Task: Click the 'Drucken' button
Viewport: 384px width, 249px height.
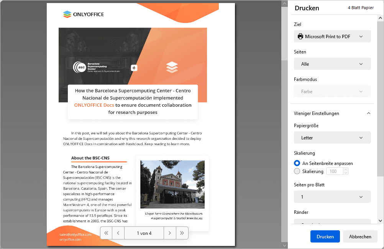Action: [325, 236]
